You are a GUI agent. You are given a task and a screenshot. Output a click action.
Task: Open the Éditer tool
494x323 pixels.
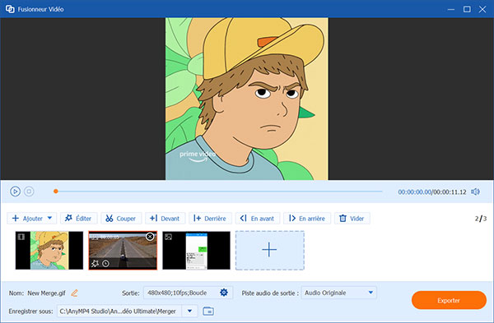point(78,219)
